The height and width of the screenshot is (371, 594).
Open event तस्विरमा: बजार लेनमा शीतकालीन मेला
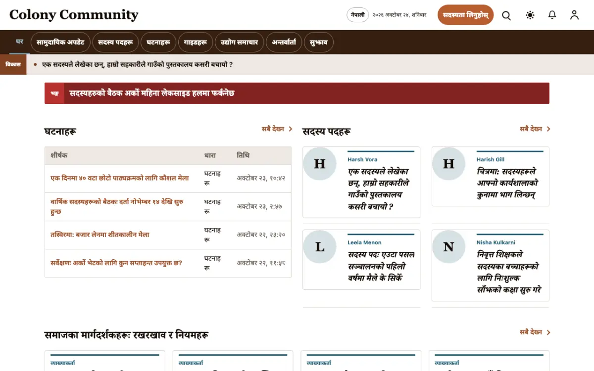(100, 234)
